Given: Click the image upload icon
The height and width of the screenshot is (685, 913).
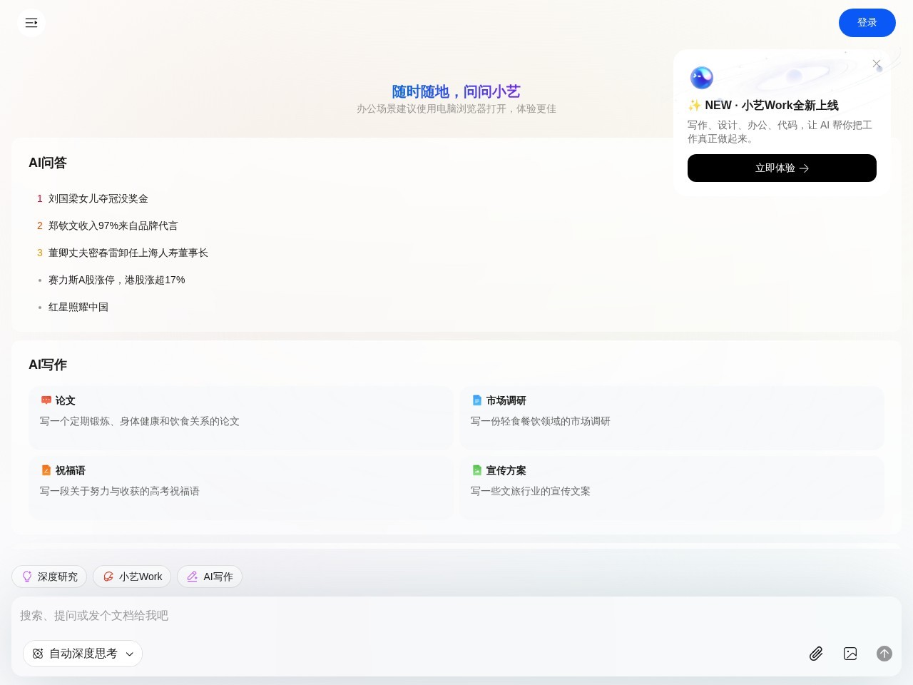Looking at the screenshot, I should click(x=850, y=654).
